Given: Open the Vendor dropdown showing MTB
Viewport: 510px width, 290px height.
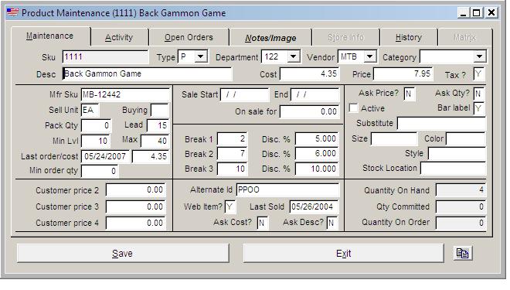Looking at the screenshot, I should point(369,56).
